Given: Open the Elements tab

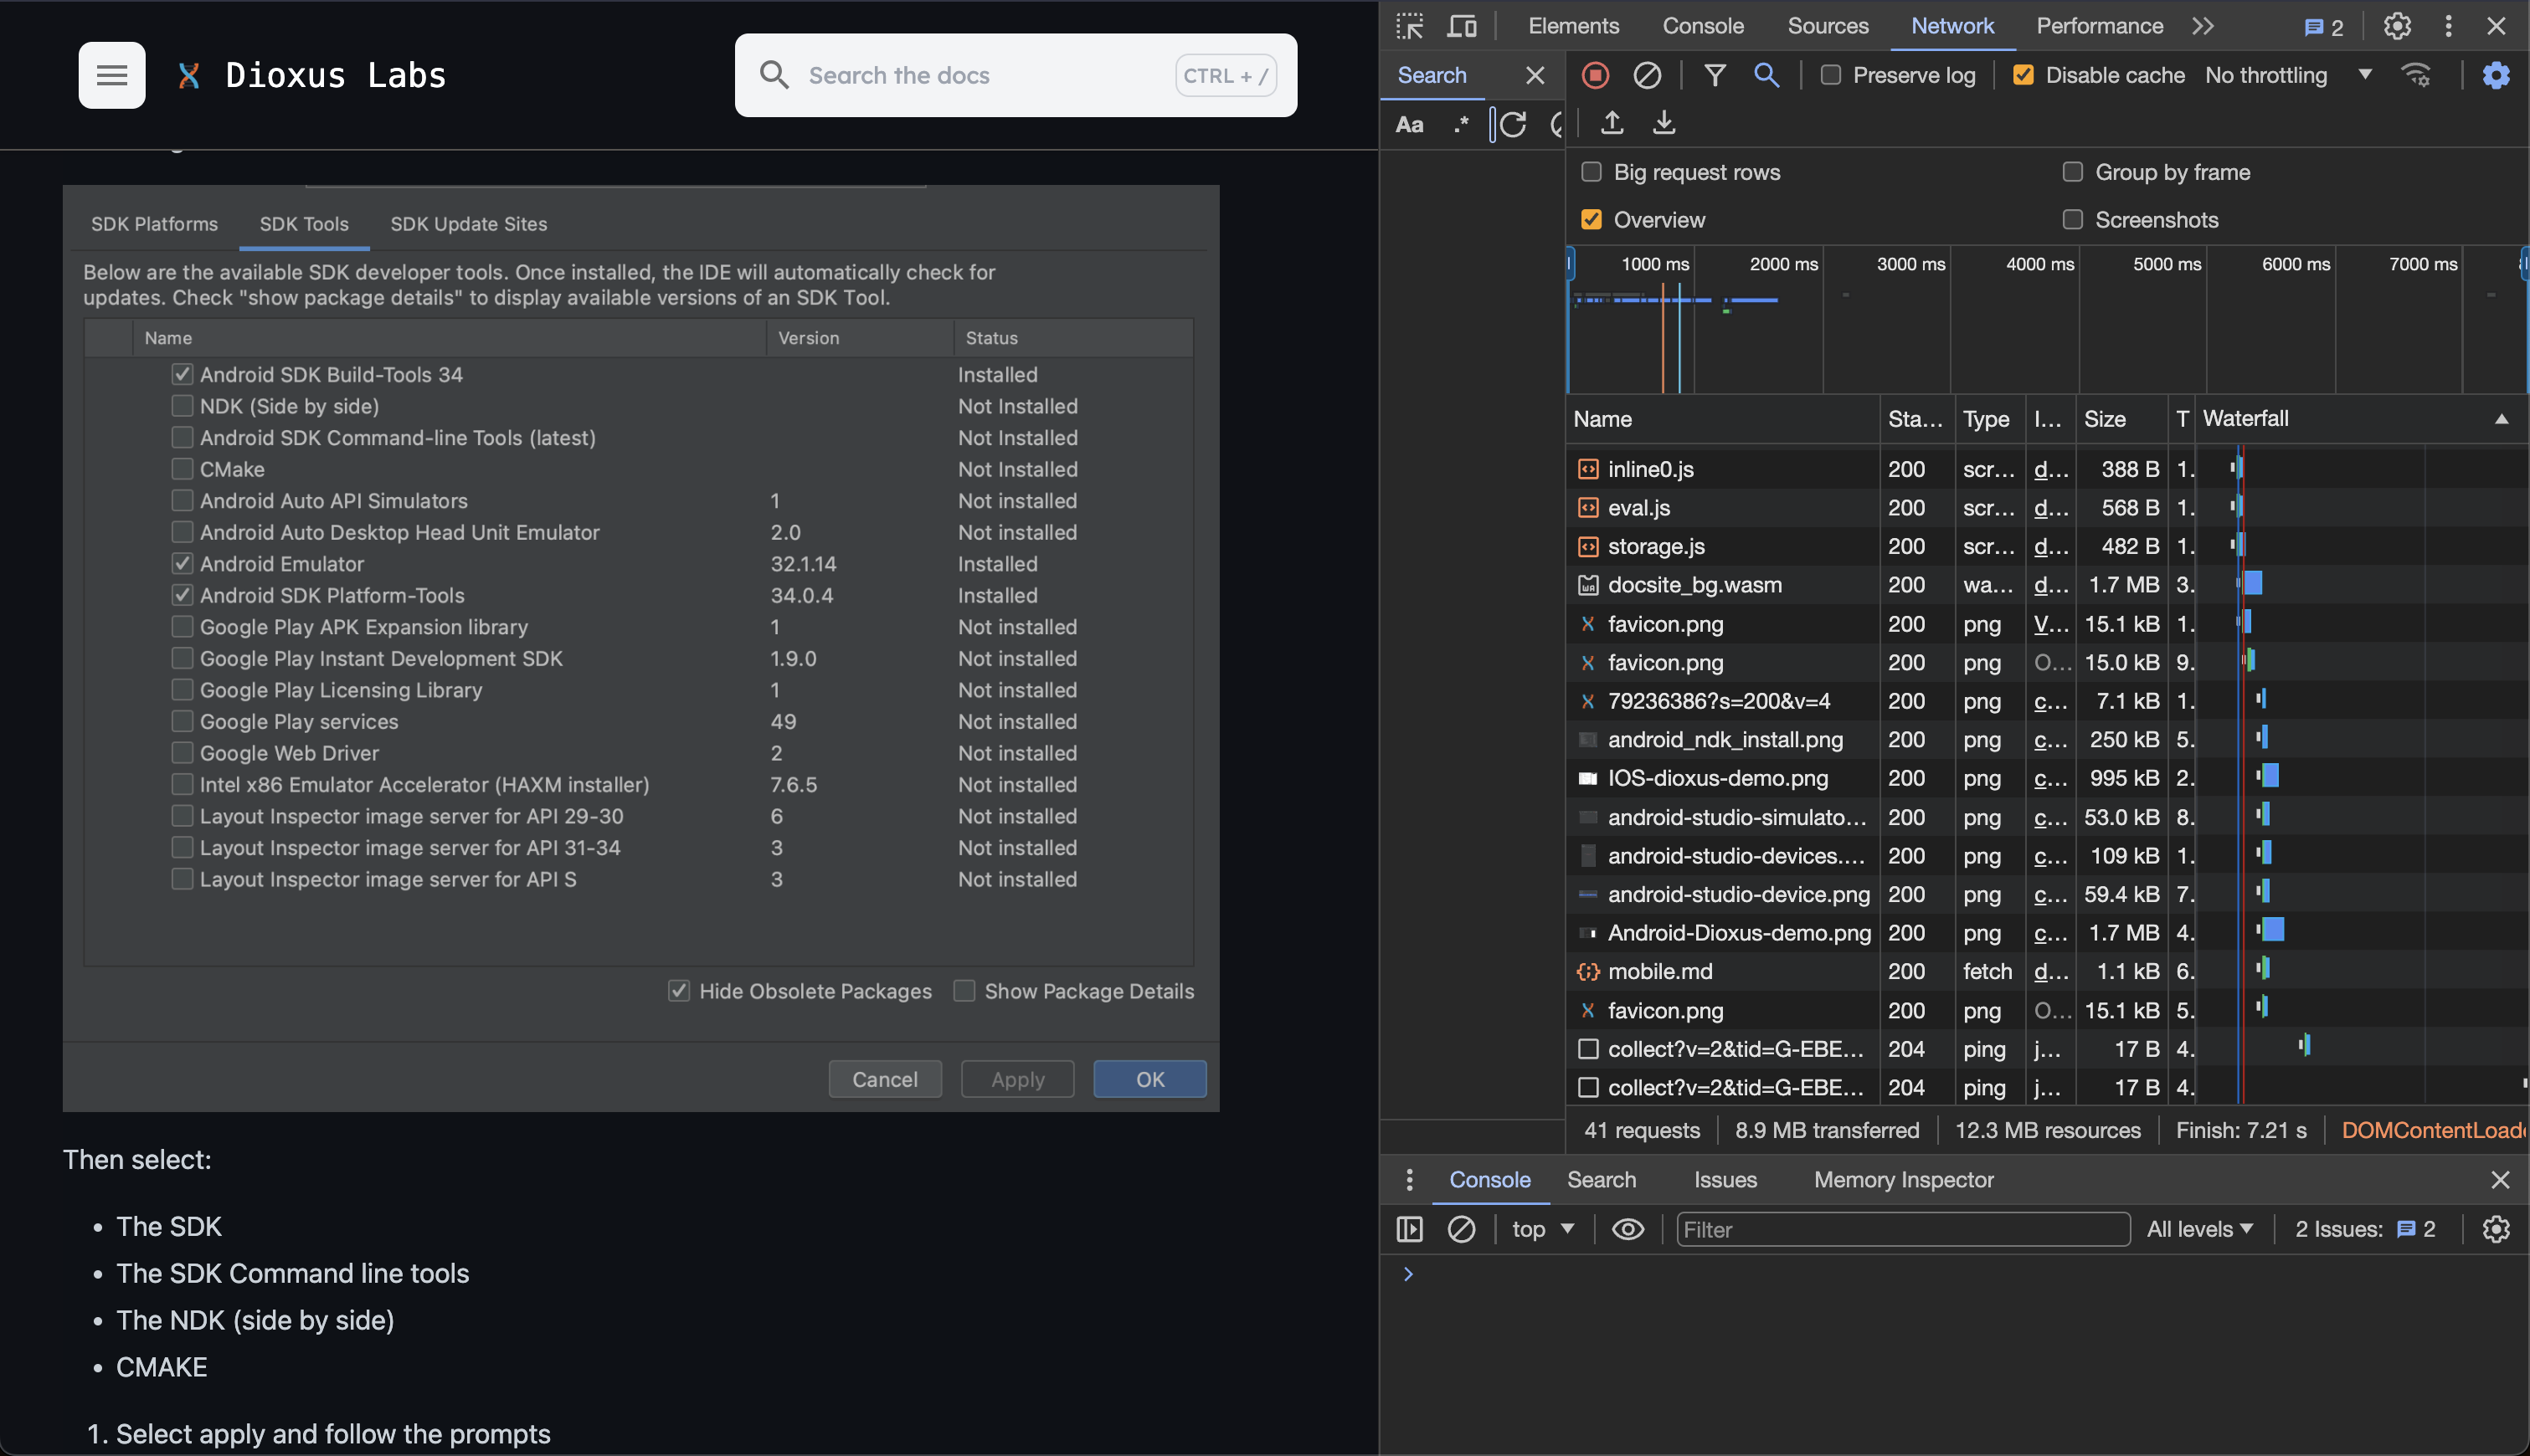Looking at the screenshot, I should (1572, 26).
